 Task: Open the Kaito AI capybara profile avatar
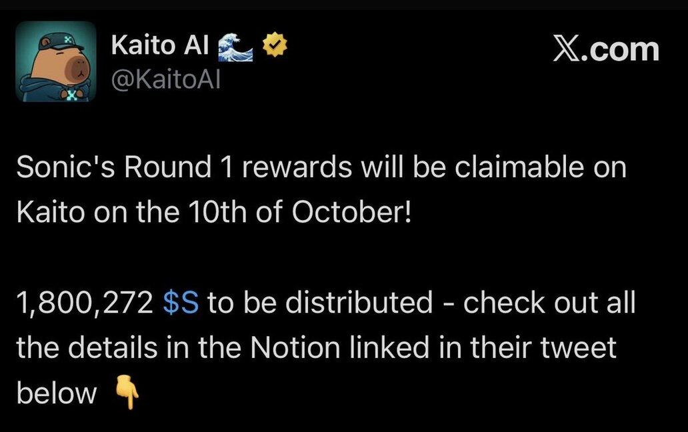(x=55, y=61)
